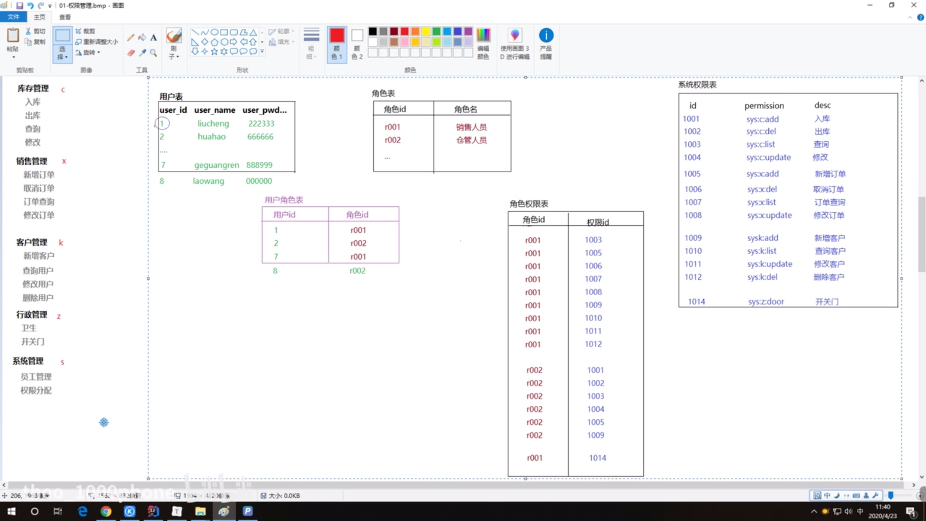Open the File (文件) menu

[x=13, y=17]
